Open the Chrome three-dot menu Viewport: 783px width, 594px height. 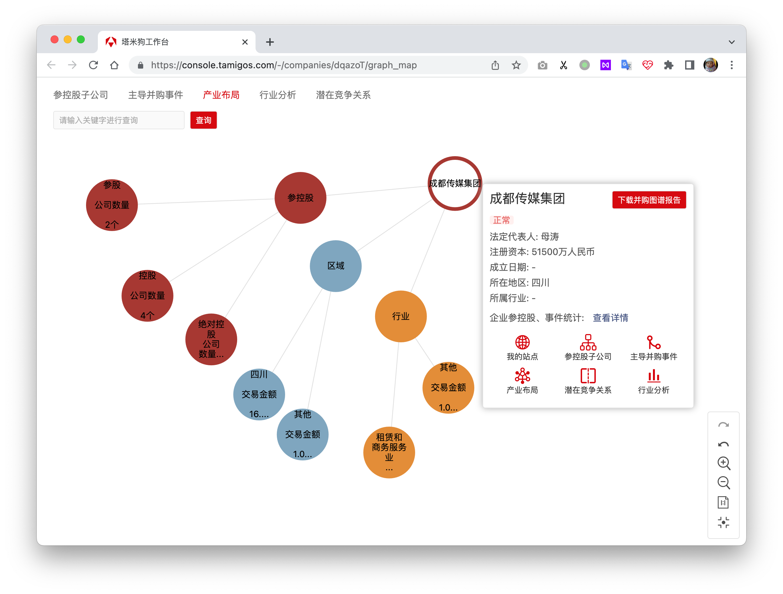click(731, 65)
